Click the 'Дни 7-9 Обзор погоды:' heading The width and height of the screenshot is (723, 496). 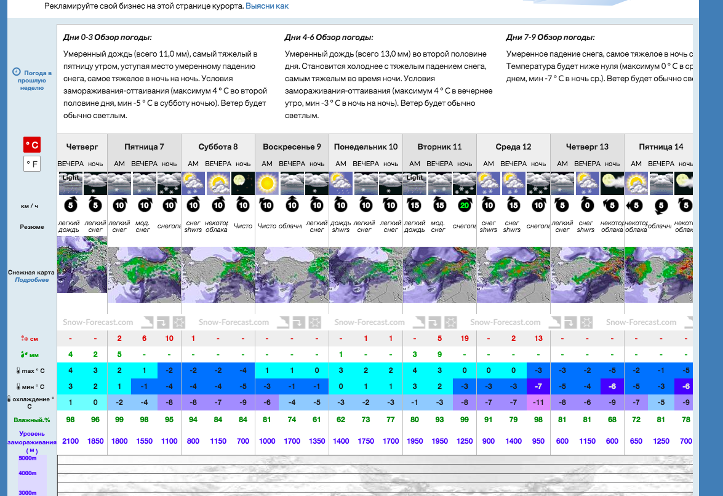(550, 38)
